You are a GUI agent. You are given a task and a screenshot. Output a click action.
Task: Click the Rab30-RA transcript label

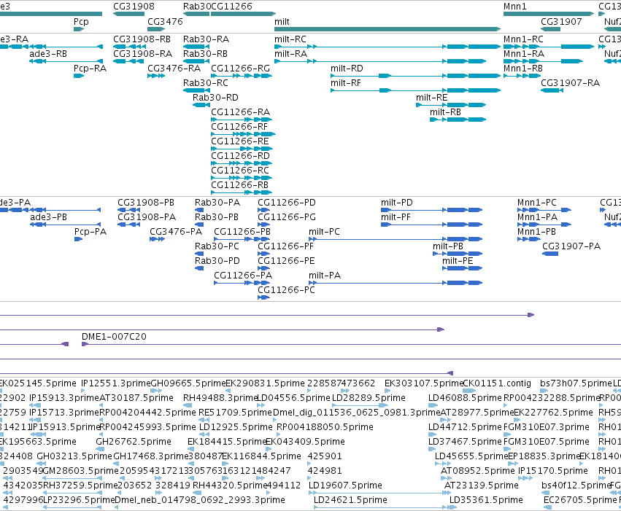206,39
